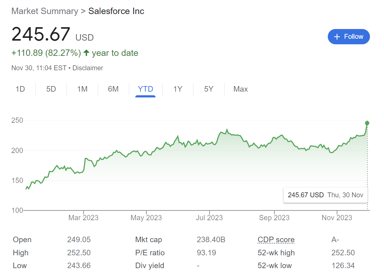The height and width of the screenshot is (273, 384).
Task: Show the 1M chart view
Action: 82,89
